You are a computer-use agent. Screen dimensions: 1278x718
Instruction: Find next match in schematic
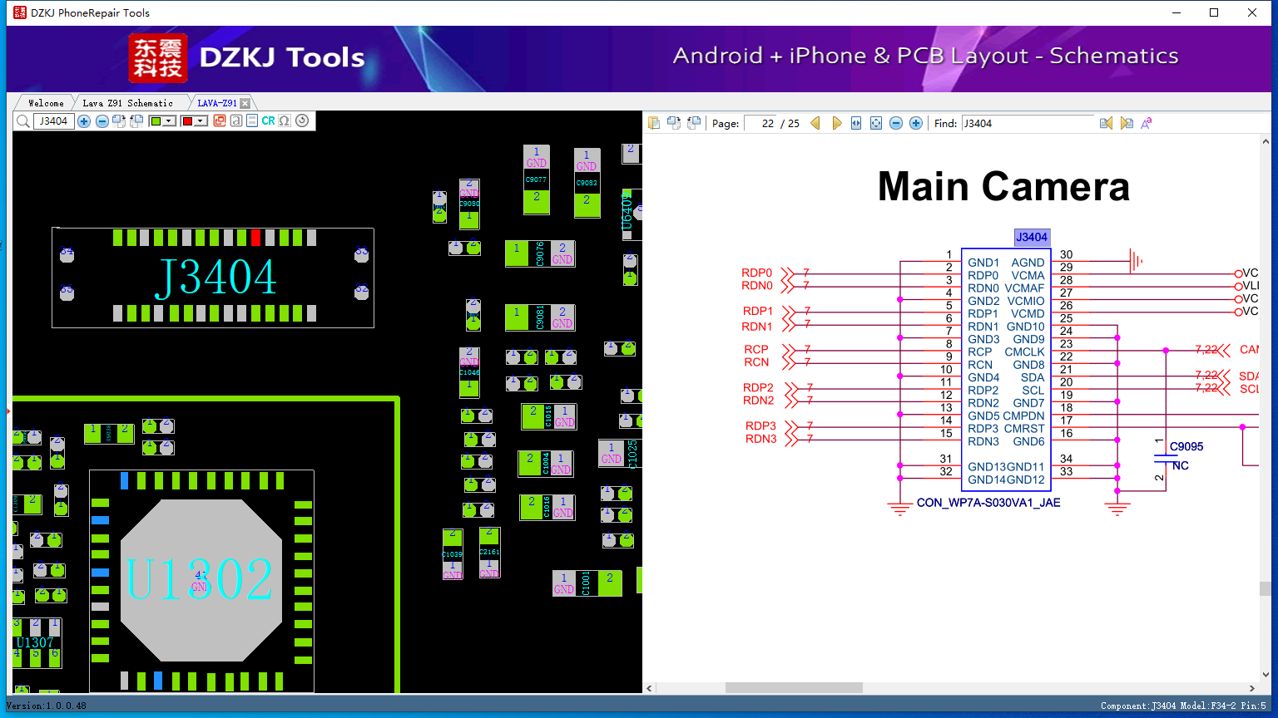pos(1127,123)
